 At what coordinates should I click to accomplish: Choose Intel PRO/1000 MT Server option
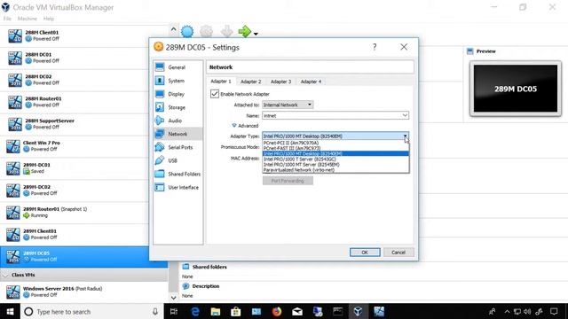coord(335,165)
